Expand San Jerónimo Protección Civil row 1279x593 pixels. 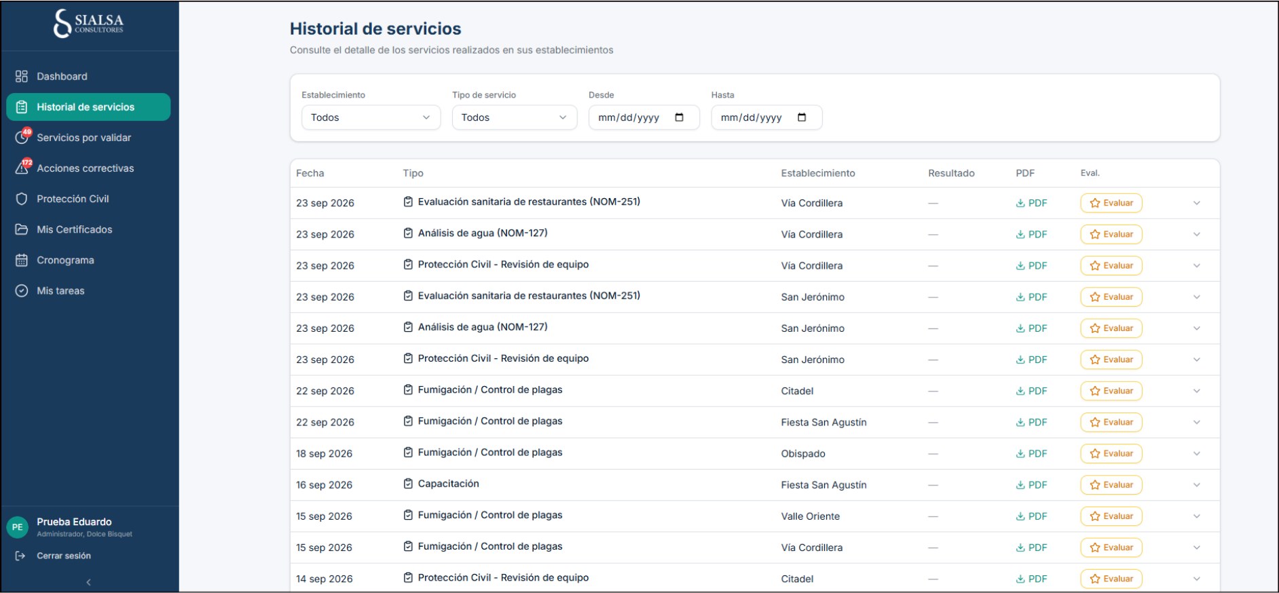(x=1197, y=360)
